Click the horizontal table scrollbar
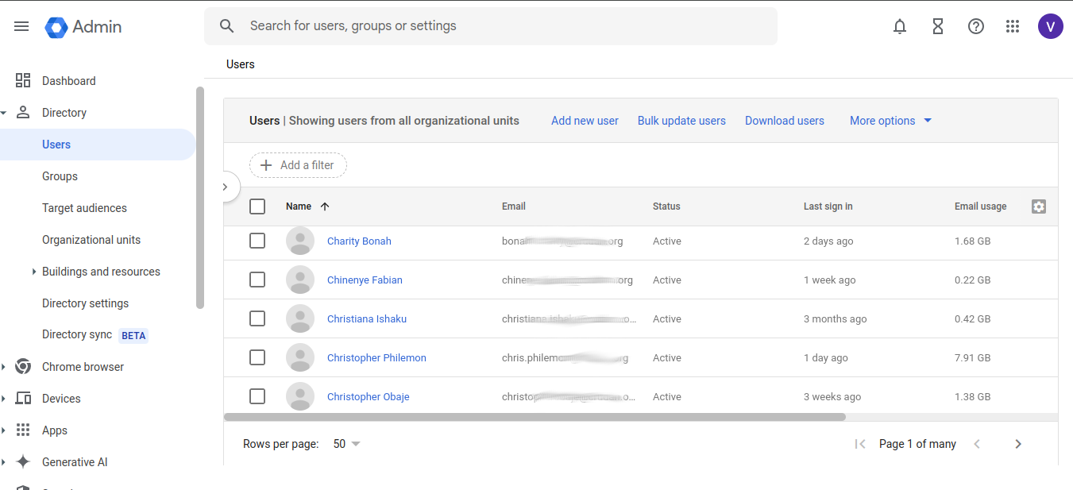The image size is (1073, 490). pyautogui.click(x=535, y=417)
